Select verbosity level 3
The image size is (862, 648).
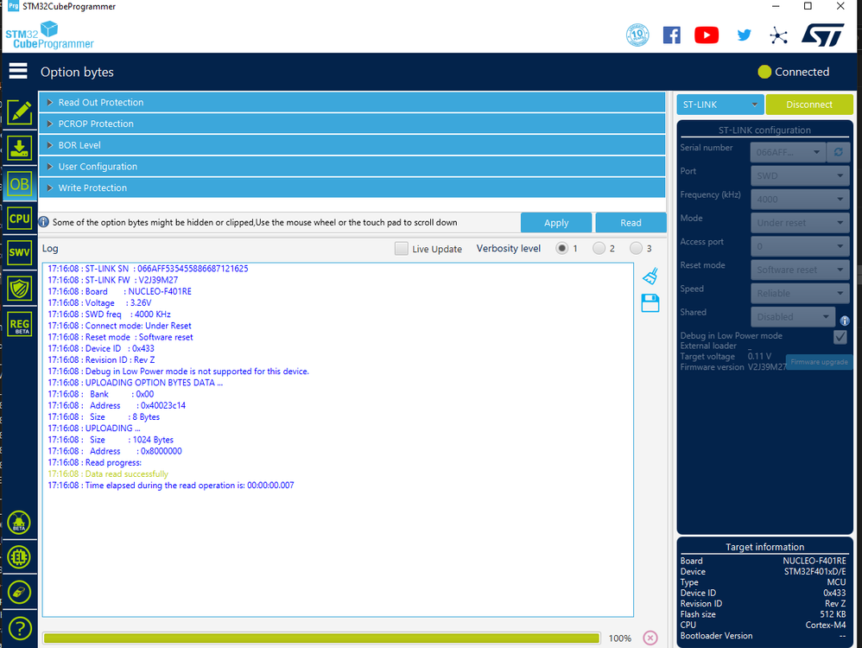pyautogui.click(x=636, y=249)
